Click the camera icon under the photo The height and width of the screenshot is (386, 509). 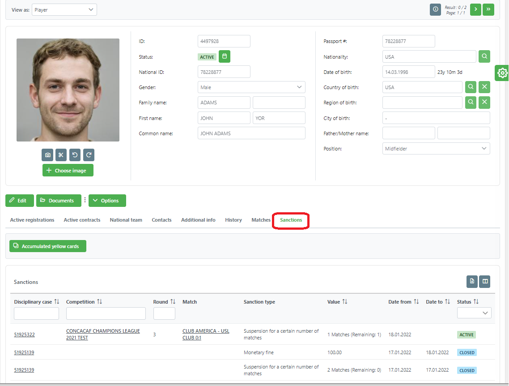coord(48,155)
